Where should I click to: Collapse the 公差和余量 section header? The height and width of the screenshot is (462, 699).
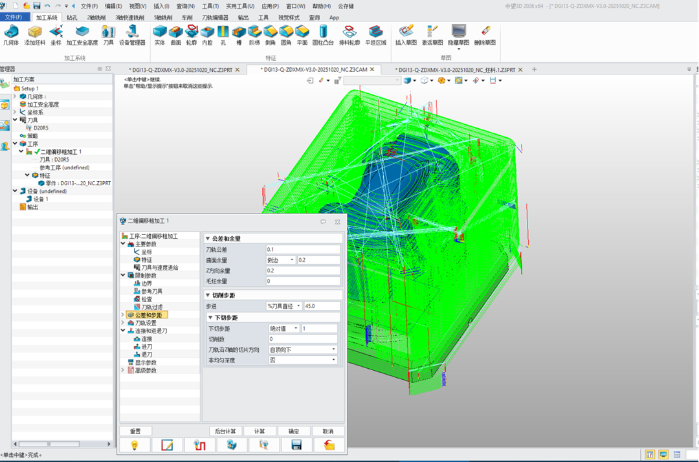pos(208,239)
